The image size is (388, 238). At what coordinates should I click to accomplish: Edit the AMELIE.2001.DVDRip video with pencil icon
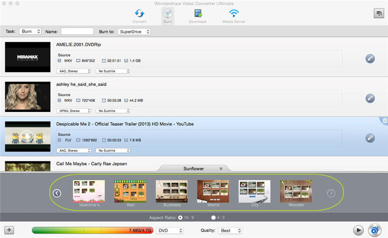370,59
